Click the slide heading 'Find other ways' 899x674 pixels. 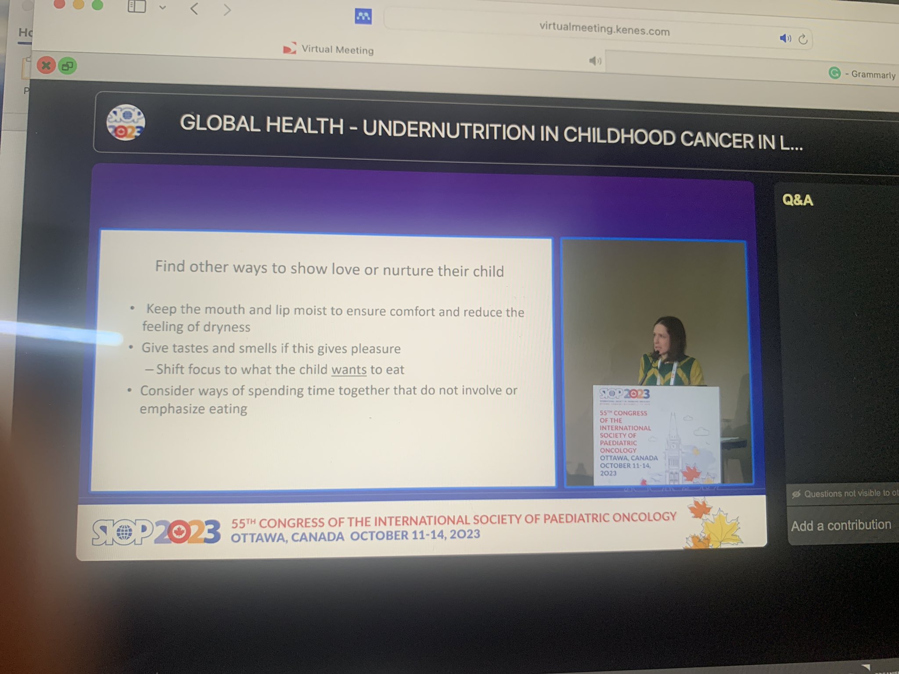coord(329,269)
